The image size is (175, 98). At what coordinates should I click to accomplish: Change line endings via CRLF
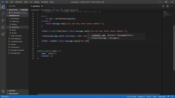[x=154, y=97]
